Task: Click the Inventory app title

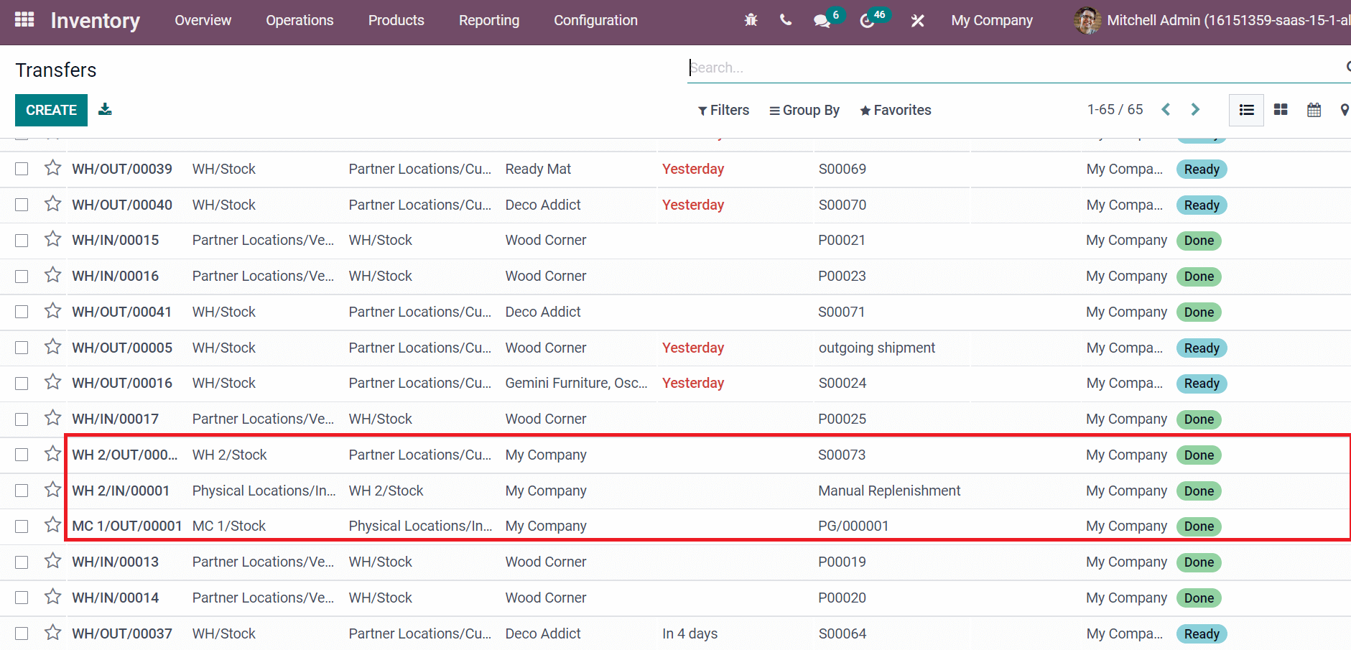Action: [96, 21]
